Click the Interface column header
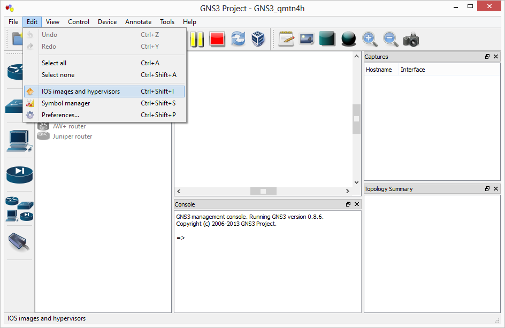This screenshot has width=505, height=328. pos(449,70)
